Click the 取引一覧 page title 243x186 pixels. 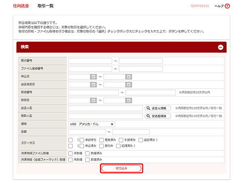click(45, 6)
